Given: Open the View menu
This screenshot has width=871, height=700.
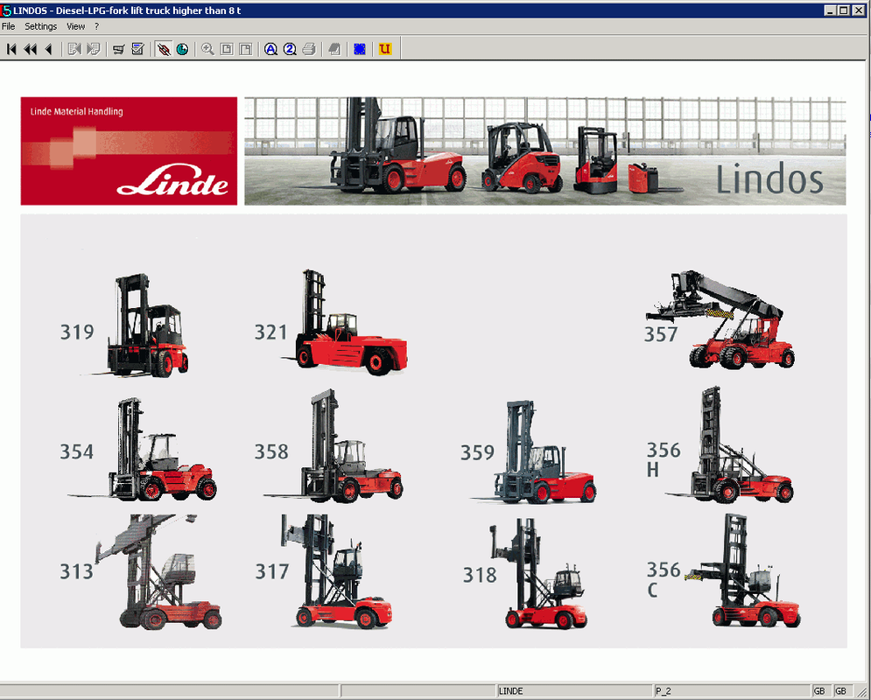Looking at the screenshot, I should (76, 26).
